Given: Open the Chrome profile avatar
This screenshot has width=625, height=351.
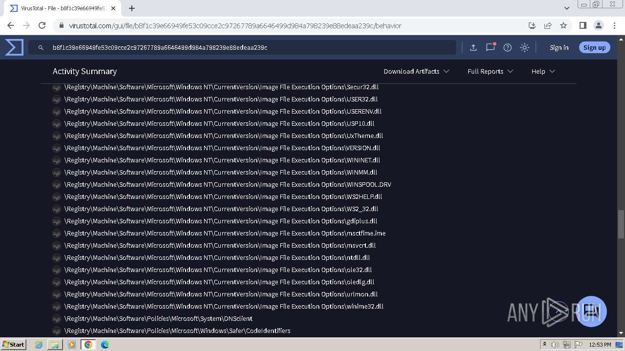Looking at the screenshot, I should [598, 25].
